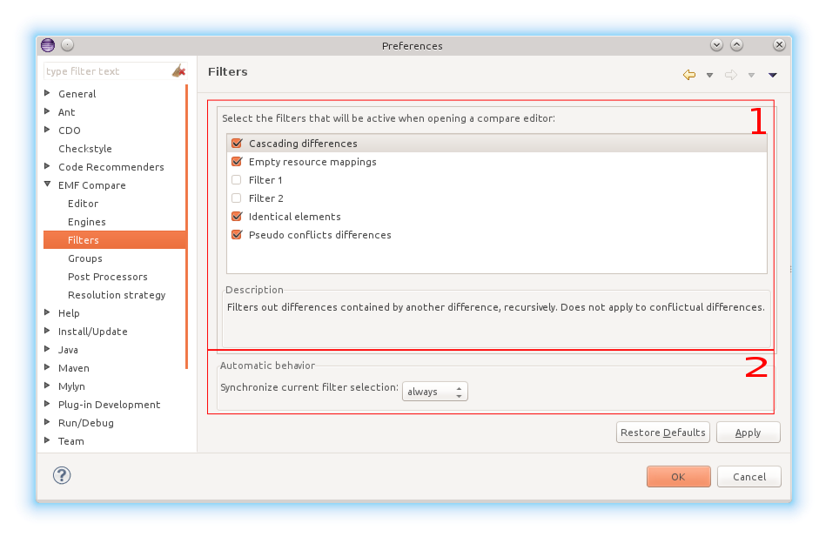Screen dimensions: 826x537
Task: Click the back navigation arrow icon
Action: tap(689, 75)
